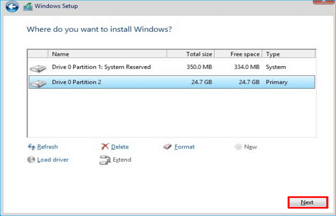
Task: Select Drive 0 Partition 1: System Reserved
Action: (x=101, y=67)
